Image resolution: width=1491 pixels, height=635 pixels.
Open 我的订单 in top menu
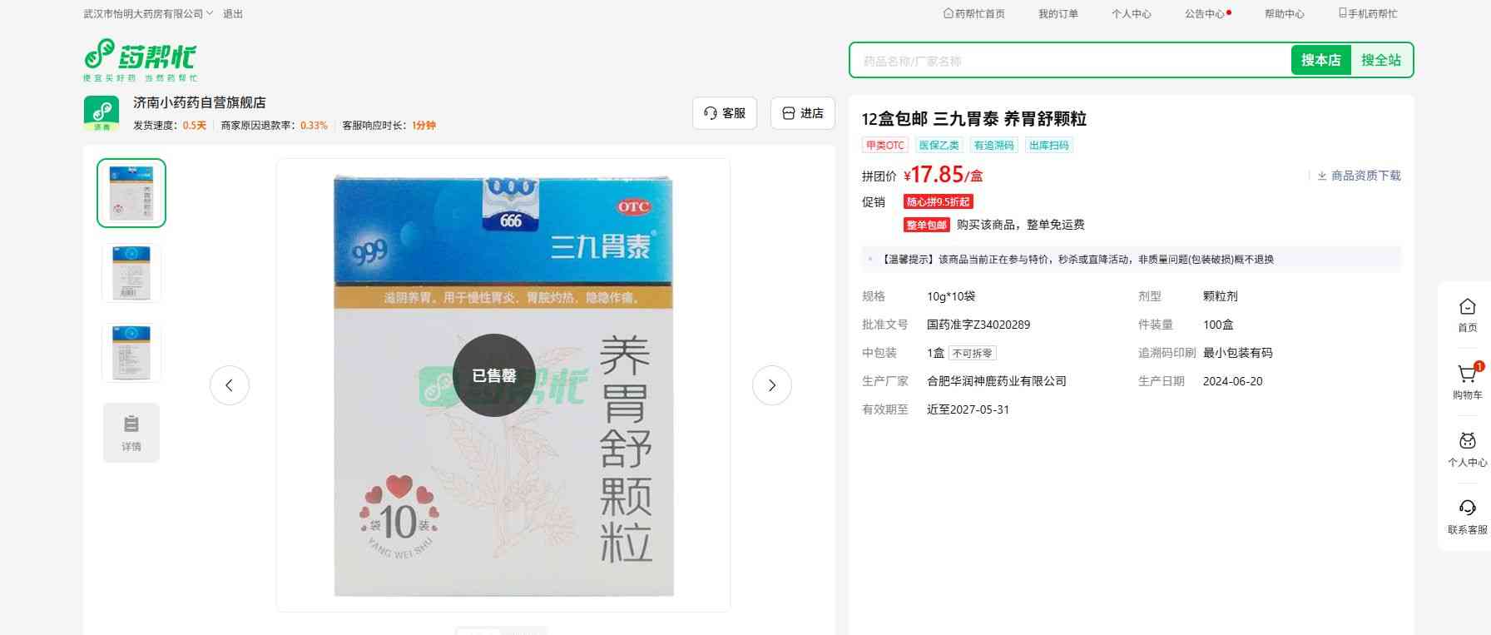pyautogui.click(x=1058, y=13)
